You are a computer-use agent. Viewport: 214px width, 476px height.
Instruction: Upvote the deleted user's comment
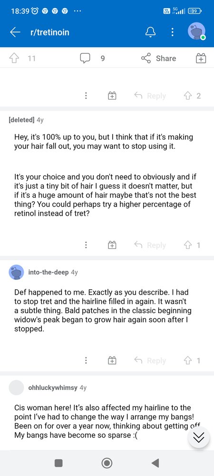pos(188,245)
